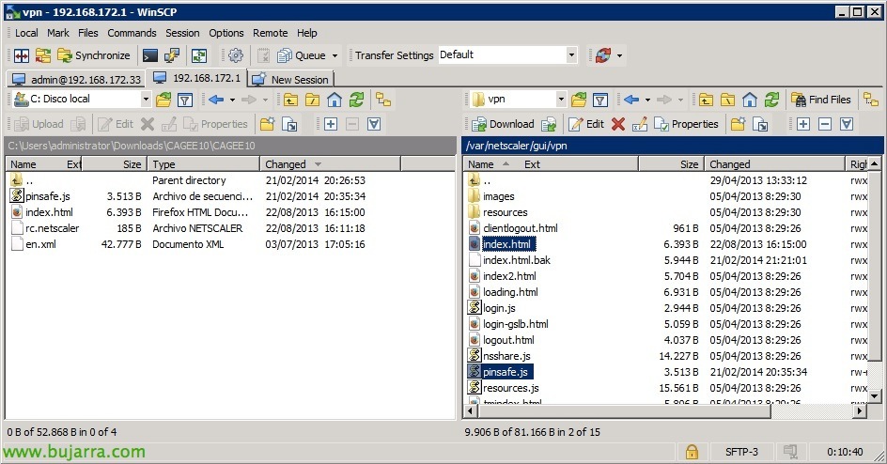Click the padlock encryption status icon
The width and height of the screenshot is (887, 464).
[692, 452]
